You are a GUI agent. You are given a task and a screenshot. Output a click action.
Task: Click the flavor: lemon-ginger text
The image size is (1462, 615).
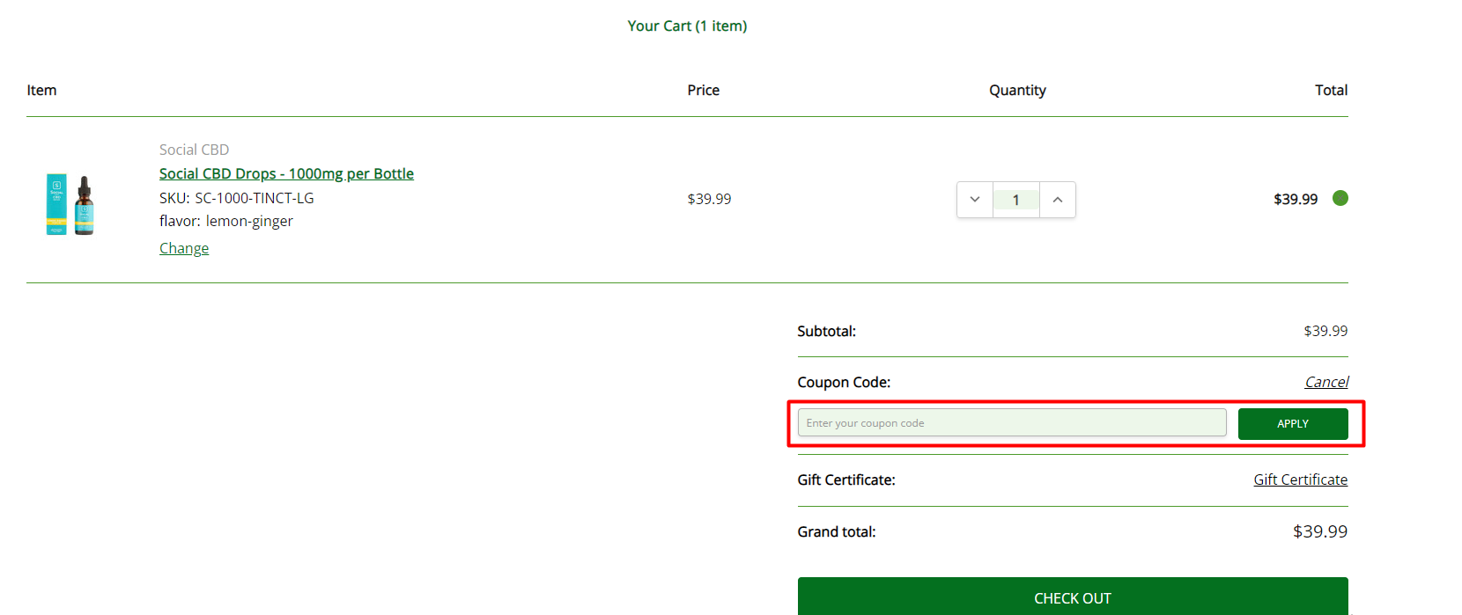point(226,221)
